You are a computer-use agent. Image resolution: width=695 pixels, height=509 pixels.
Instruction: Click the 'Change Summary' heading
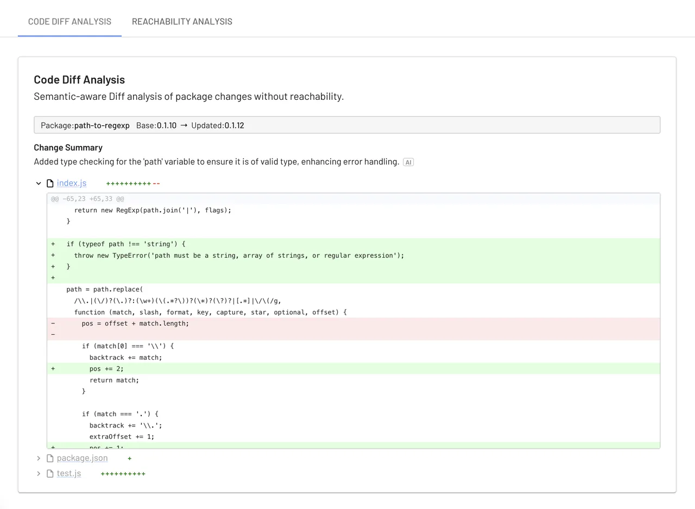pyautogui.click(x=68, y=148)
